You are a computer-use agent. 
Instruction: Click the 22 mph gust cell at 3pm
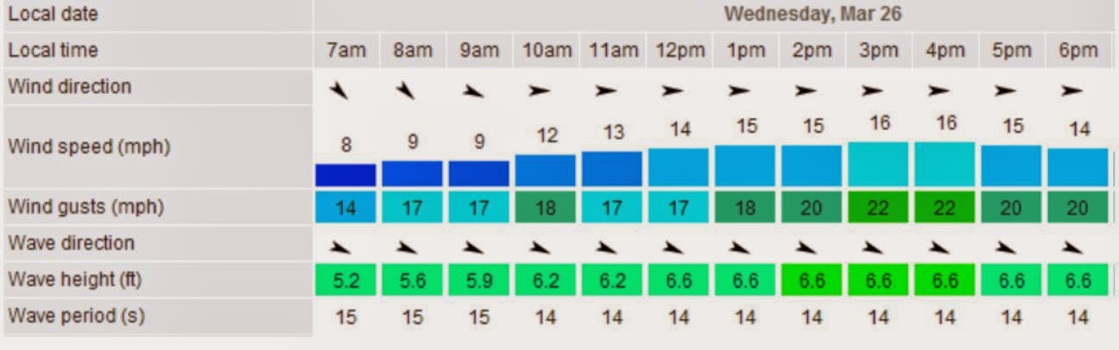coord(878,208)
